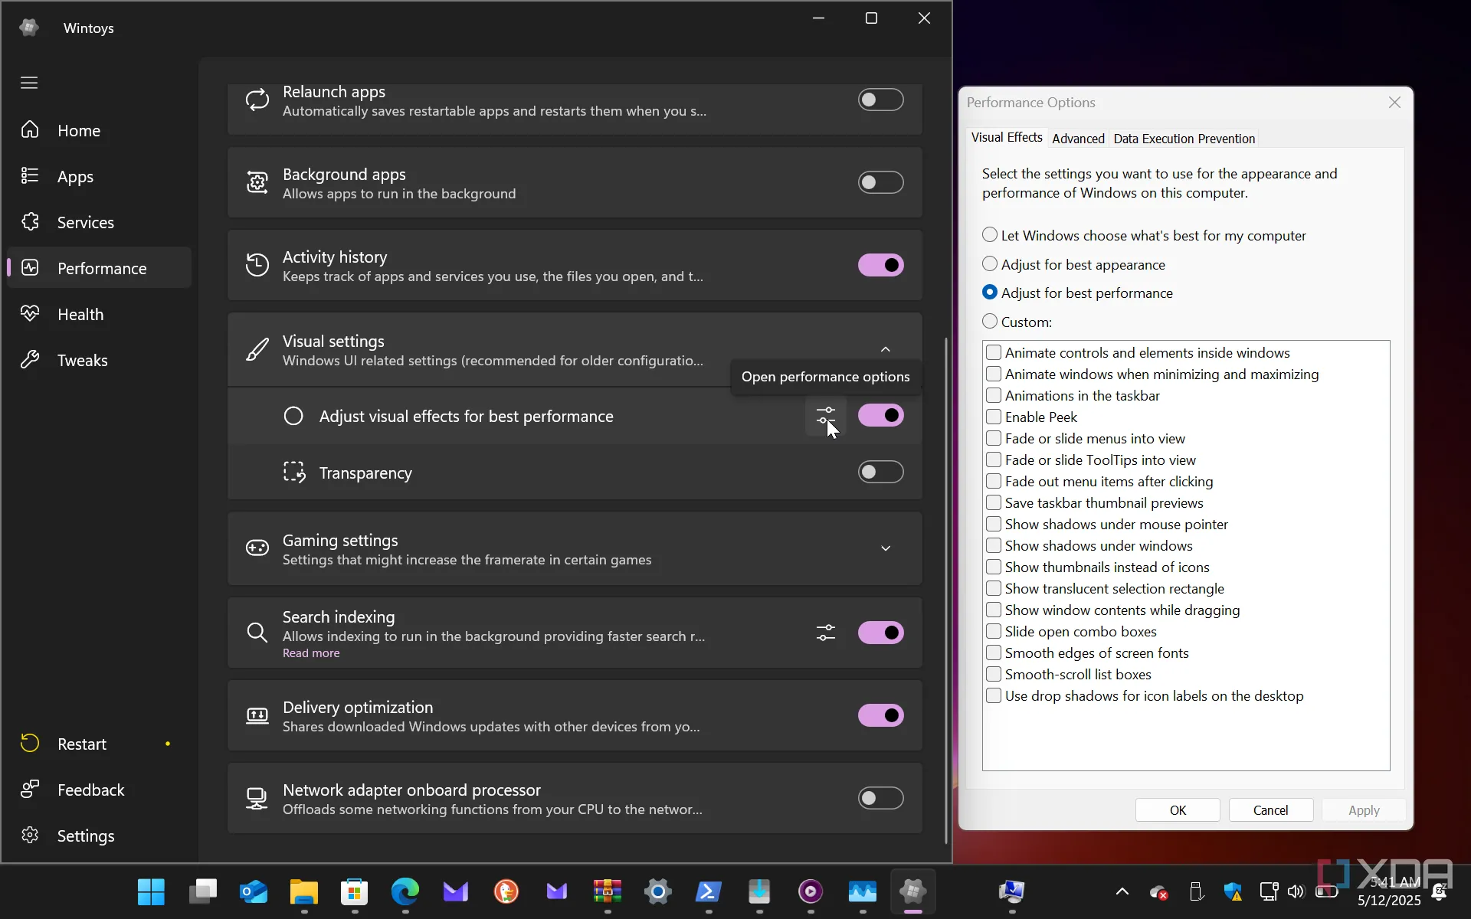Go to the Health section

(80, 314)
